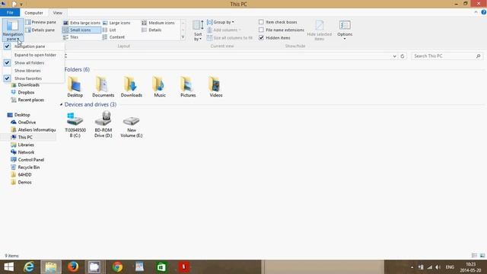Select Large icons layout
This screenshot has height=274, width=487.
tap(116, 23)
